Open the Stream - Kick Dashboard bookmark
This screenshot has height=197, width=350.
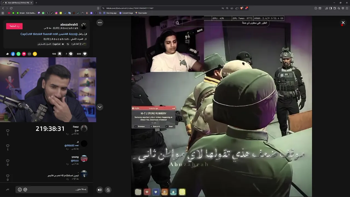click(x=26, y=13)
